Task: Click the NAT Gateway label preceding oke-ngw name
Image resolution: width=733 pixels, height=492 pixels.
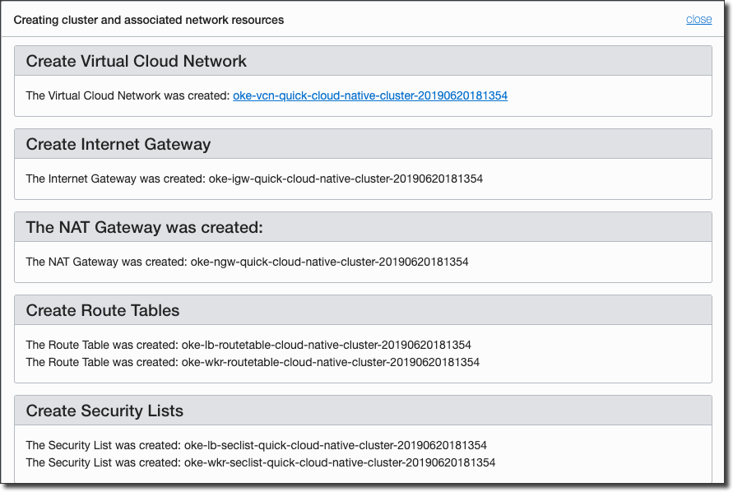Action: point(106,262)
